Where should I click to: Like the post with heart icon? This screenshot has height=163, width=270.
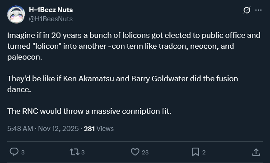click(x=135, y=152)
